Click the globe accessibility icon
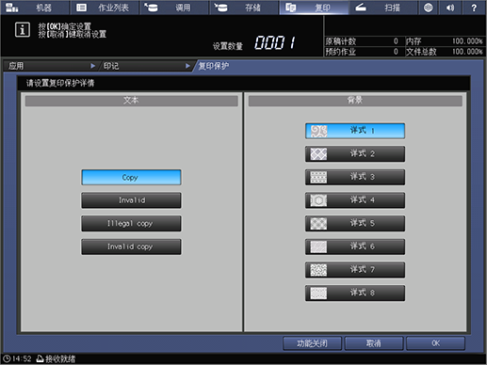Viewport: 487px width, 365px height. tap(429, 8)
